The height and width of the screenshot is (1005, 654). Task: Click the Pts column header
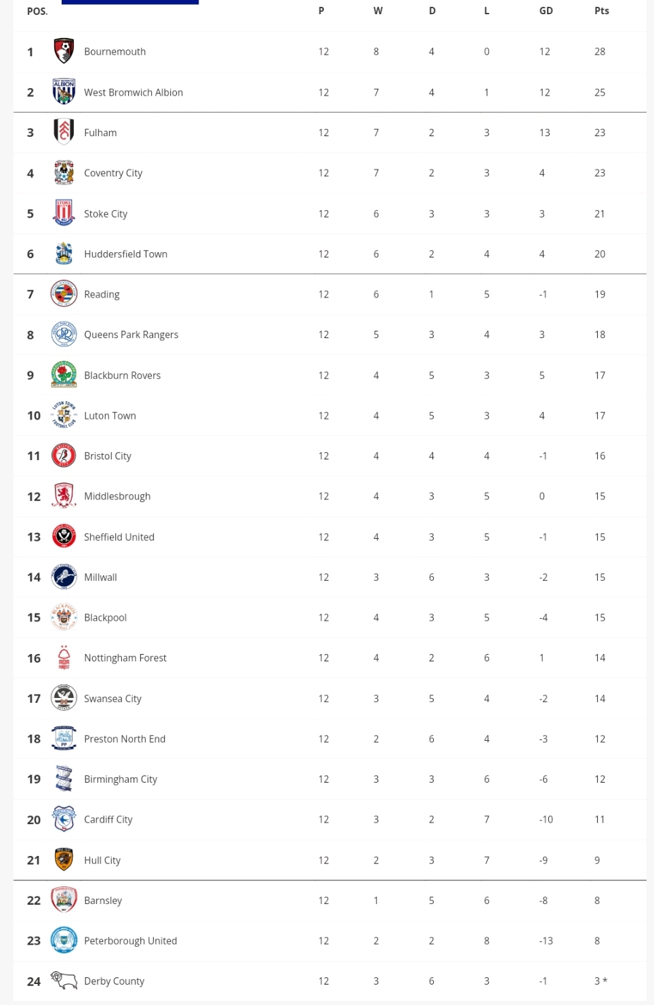(x=602, y=11)
